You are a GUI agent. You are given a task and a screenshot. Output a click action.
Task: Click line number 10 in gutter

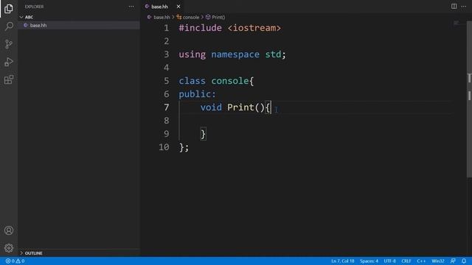[164, 147]
